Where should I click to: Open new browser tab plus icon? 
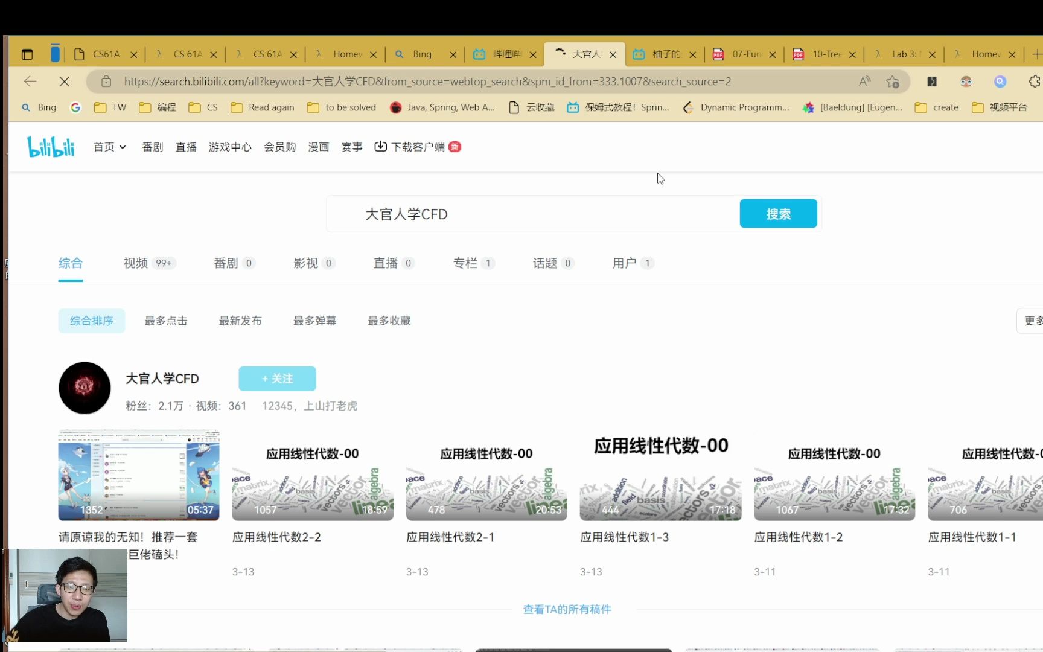(x=1037, y=54)
